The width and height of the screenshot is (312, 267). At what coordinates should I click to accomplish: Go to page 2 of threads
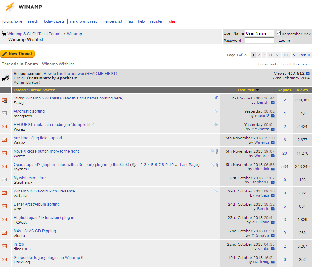[259, 55]
